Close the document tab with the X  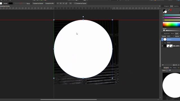click(160, 6)
